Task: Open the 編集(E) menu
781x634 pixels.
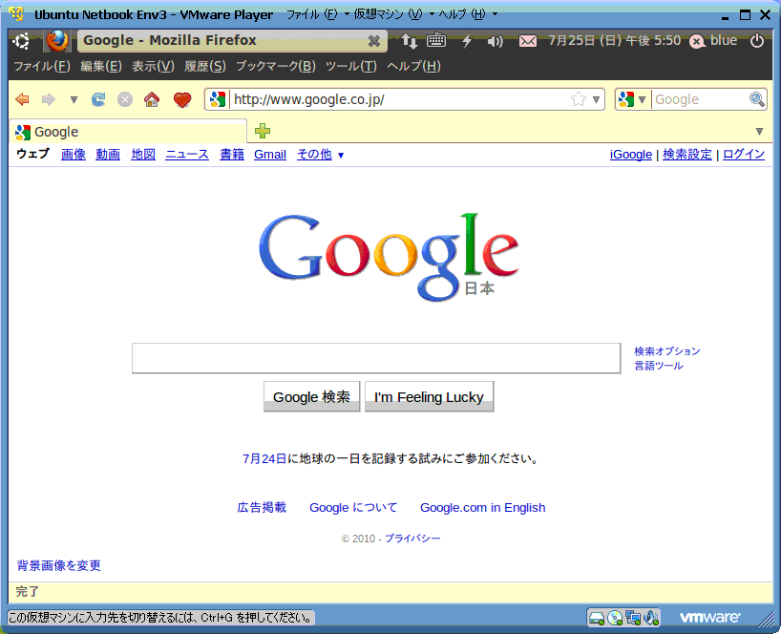Action: point(101,66)
